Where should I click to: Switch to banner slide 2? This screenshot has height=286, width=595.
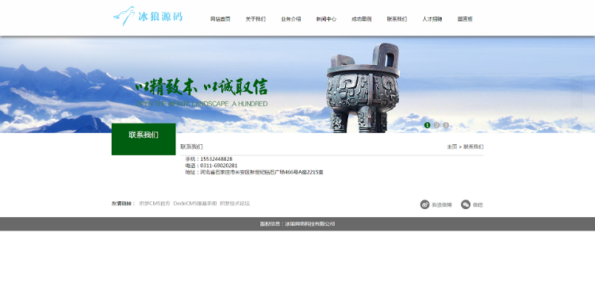[x=437, y=125]
